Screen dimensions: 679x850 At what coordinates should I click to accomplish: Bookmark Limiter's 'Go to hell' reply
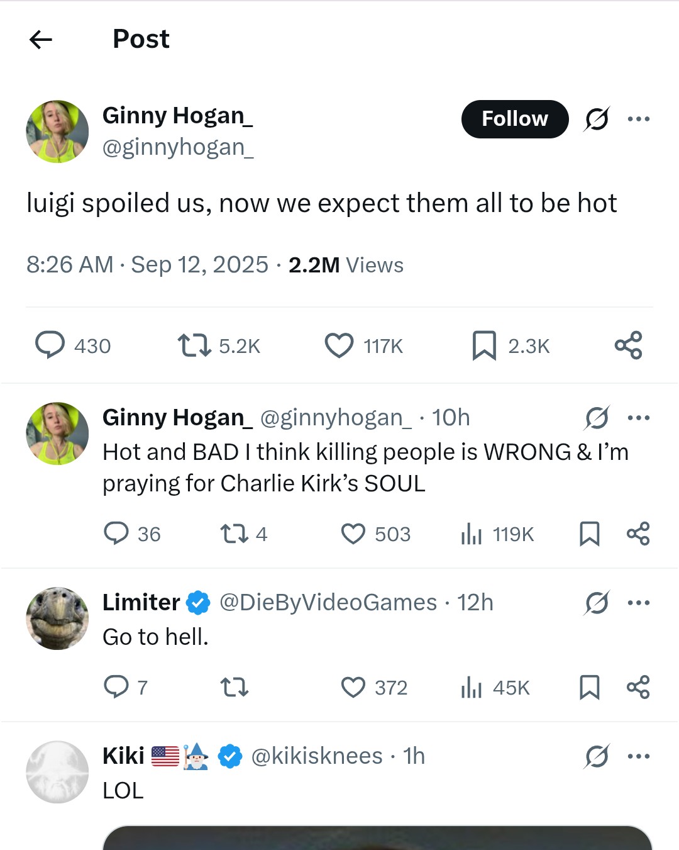(x=589, y=688)
